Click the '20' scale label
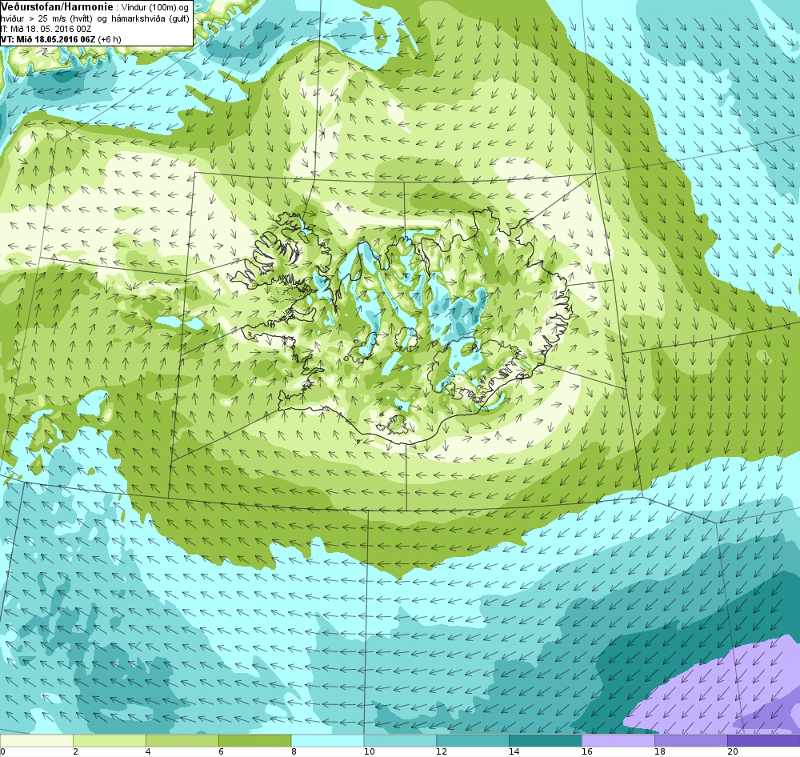Viewport: 800px width, 757px height. pos(733,751)
